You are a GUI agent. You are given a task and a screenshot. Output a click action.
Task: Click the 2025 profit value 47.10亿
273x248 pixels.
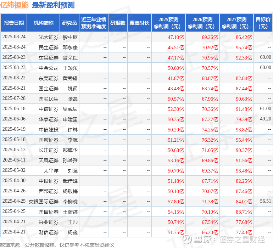[176, 37]
